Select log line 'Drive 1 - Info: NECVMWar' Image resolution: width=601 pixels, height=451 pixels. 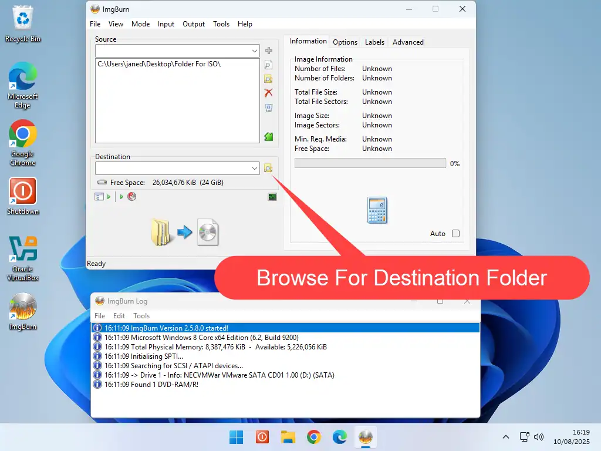(x=286, y=375)
